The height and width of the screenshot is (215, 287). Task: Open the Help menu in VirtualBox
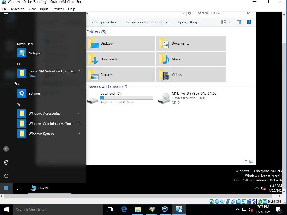click(x=71, y=9)
